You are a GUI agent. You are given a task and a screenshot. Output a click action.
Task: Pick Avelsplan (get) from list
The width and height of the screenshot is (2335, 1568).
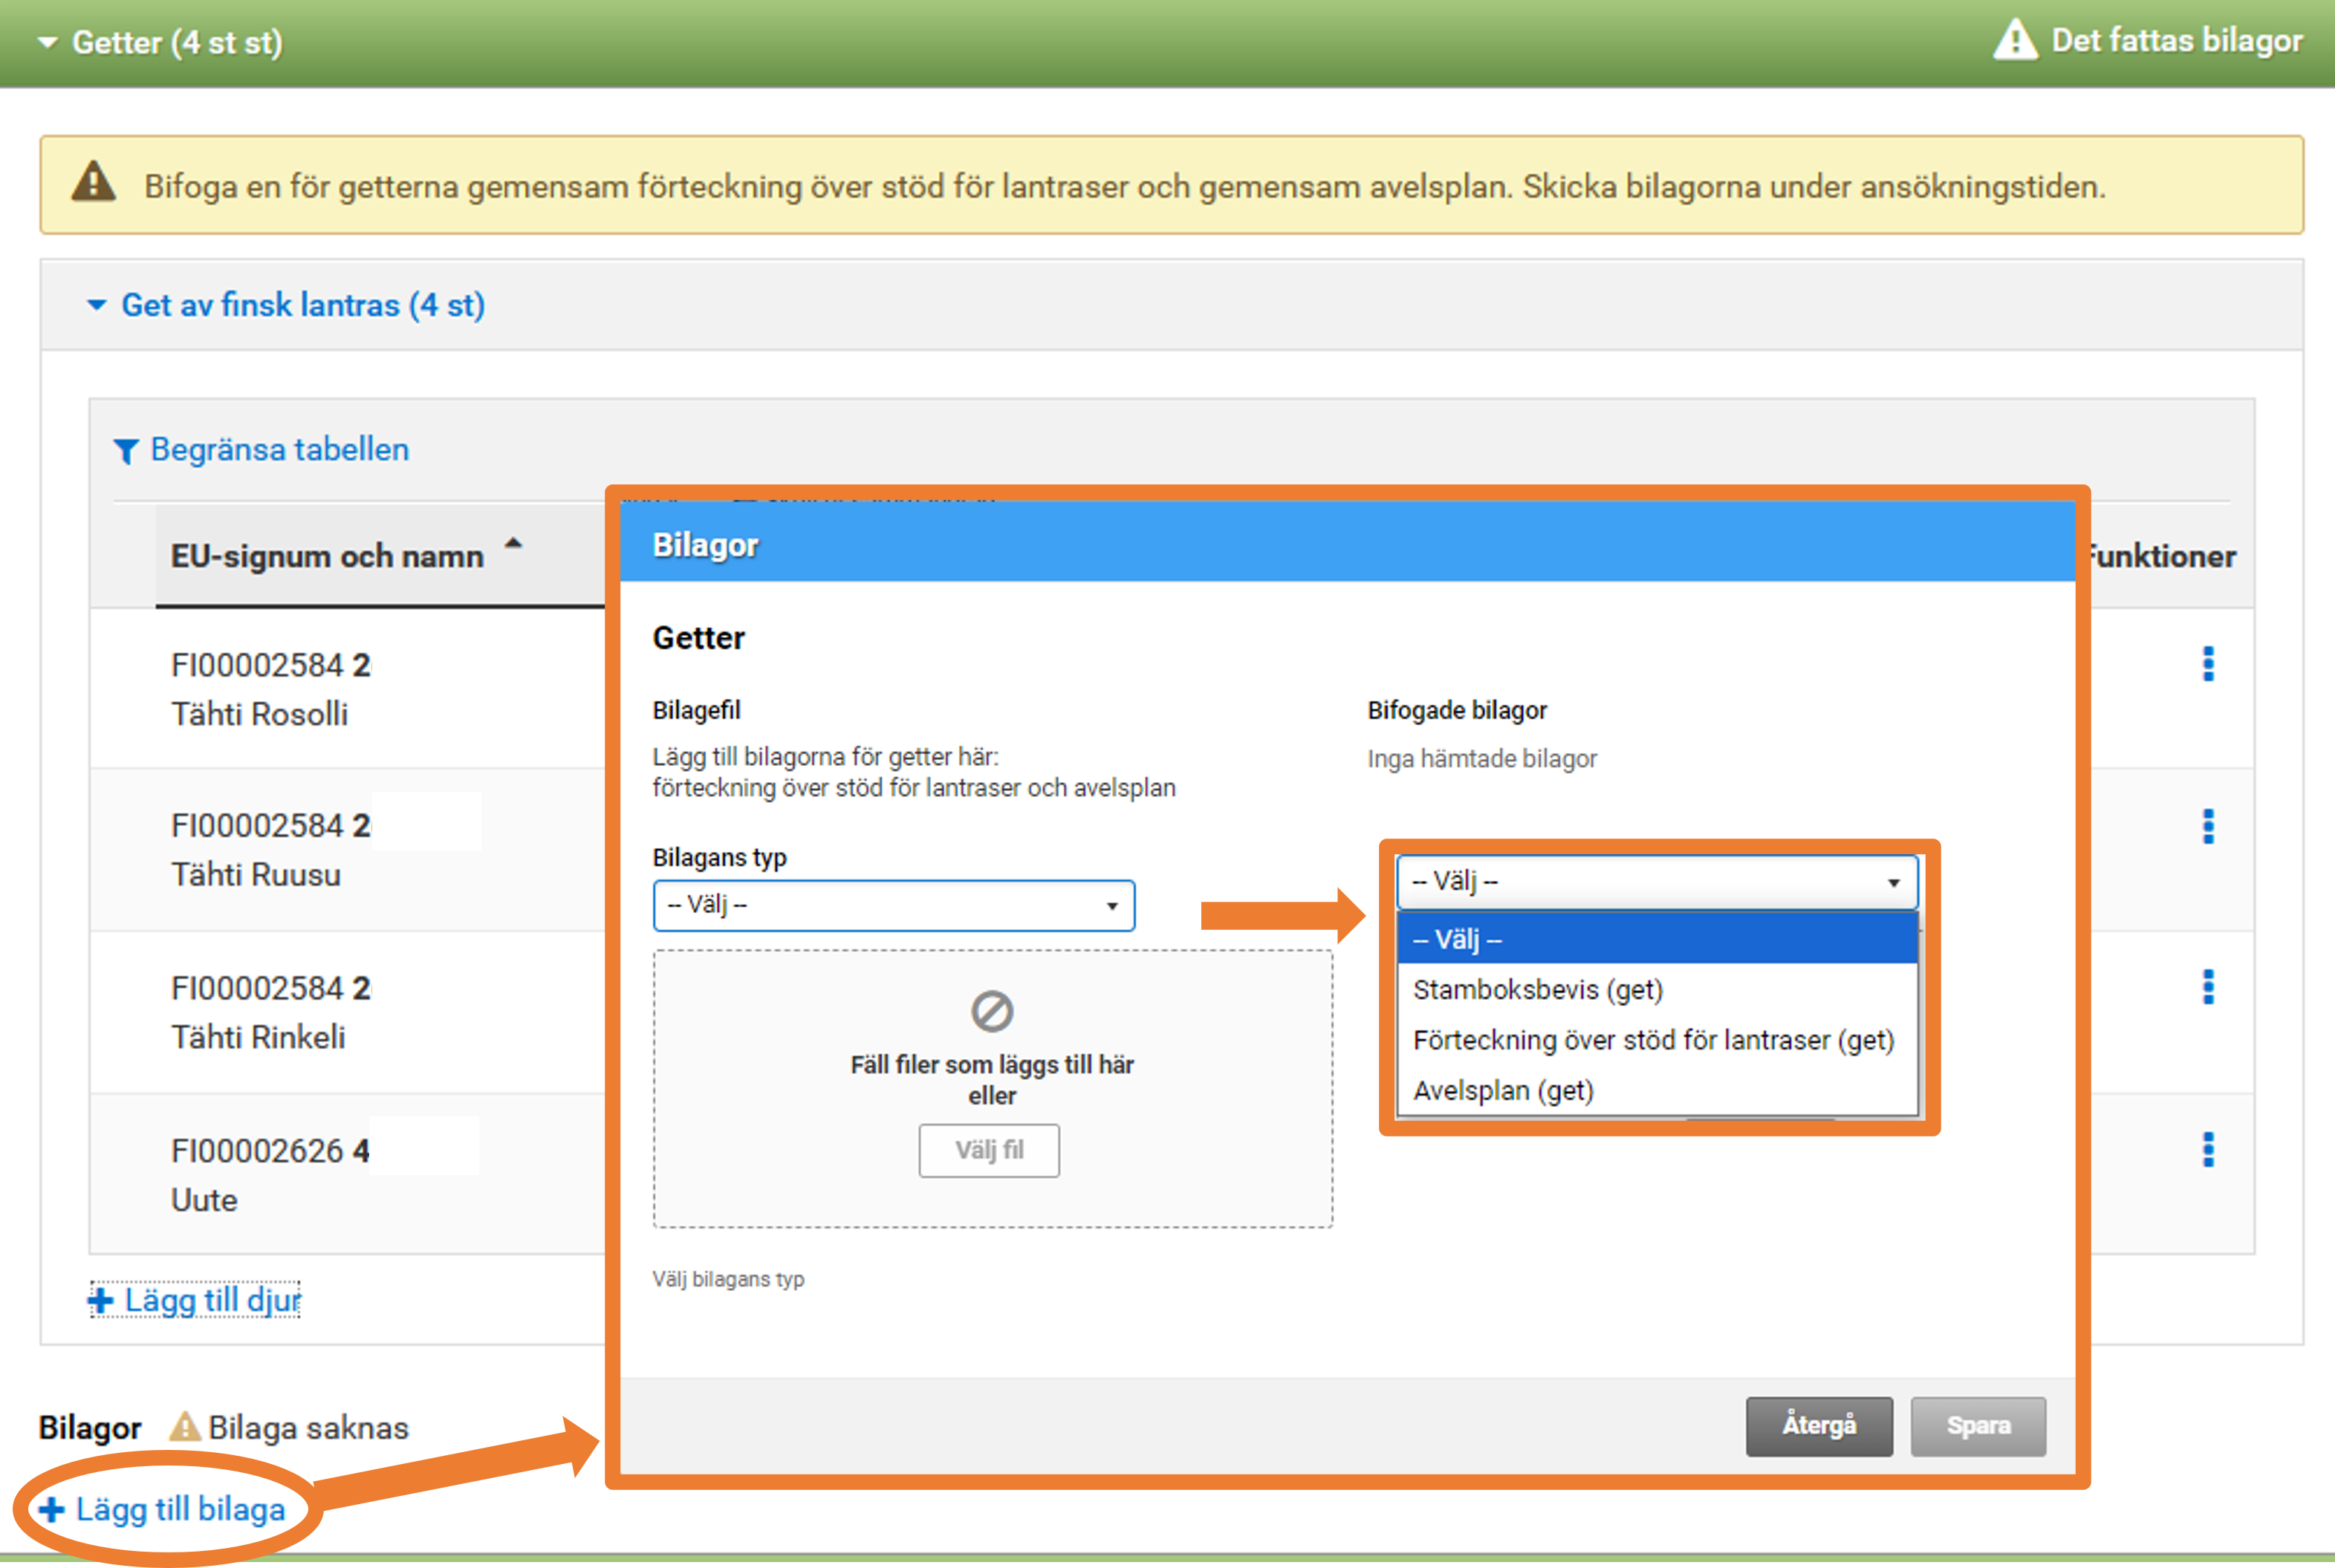tap(1502, 1090)
